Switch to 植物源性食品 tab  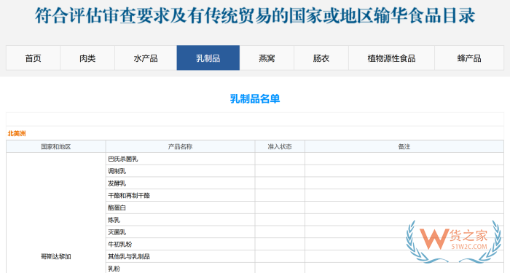[x=392, y=58]
